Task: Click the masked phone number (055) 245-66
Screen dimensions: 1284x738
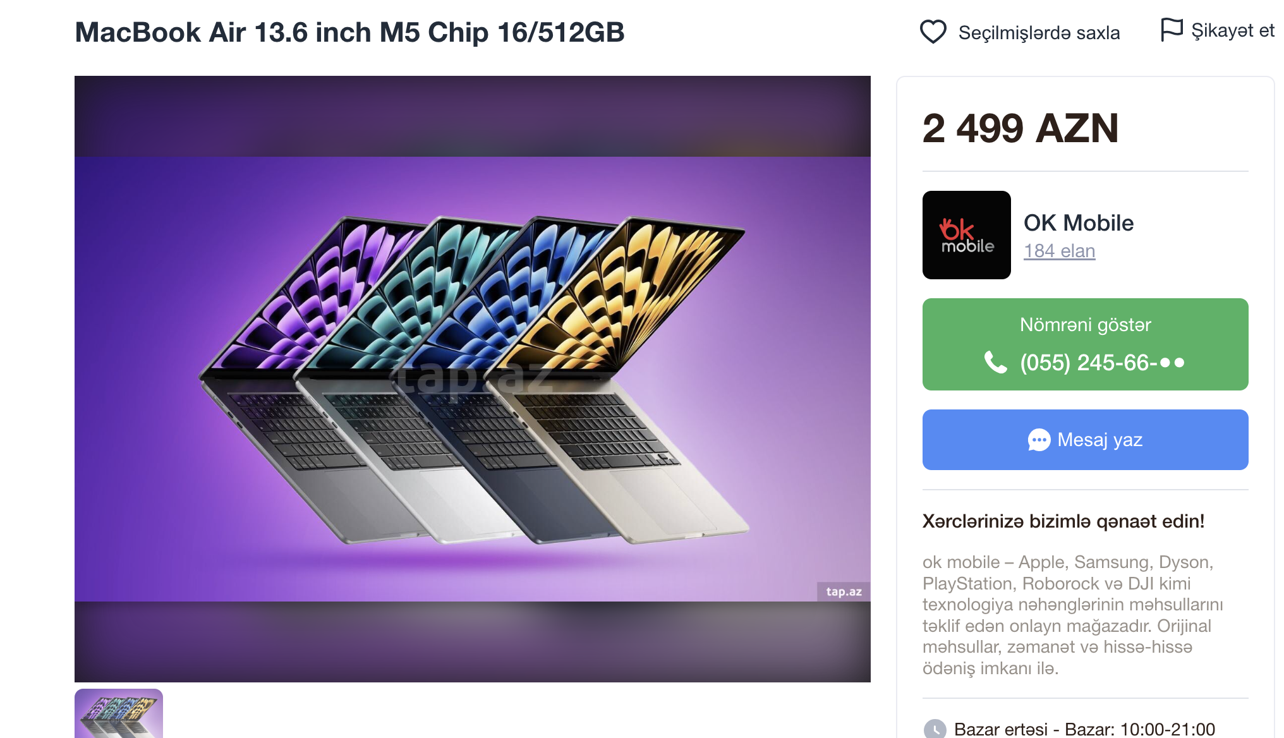Action: [x=1102, y=363]
